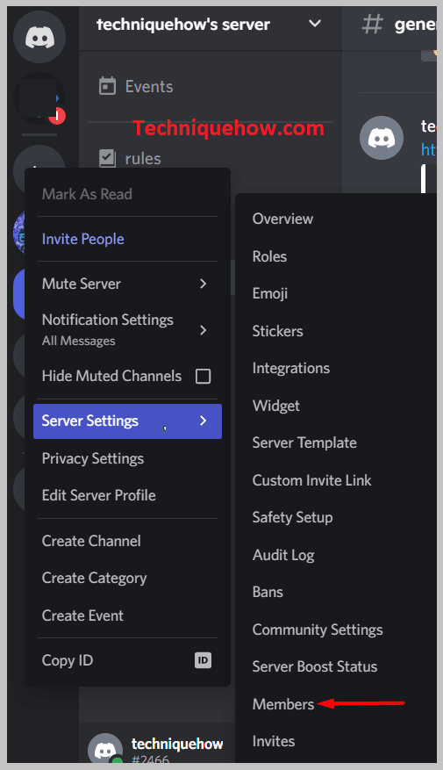Open the message author's Discord avatar
Screen dimensions: 443x770
coord(382,138)
